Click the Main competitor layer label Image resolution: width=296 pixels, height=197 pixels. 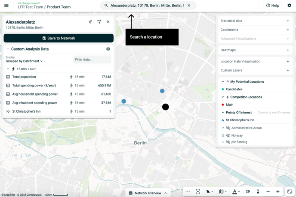coord(230,104)
